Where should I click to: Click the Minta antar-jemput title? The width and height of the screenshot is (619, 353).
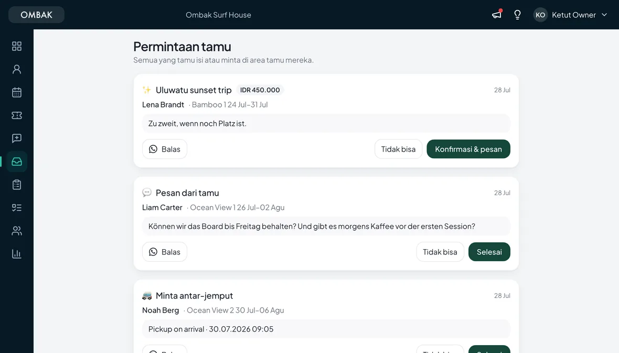click(x=194, y=296)
